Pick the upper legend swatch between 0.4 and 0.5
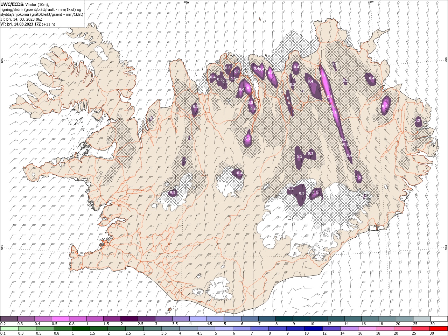 pos(43,319)
